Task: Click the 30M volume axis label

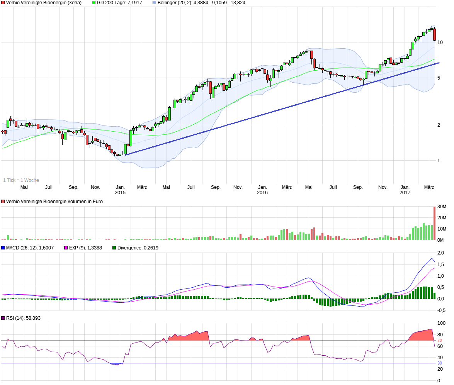Action: coord(442,207)
